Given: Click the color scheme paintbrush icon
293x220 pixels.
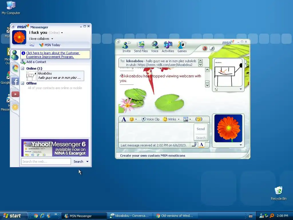Looking at the screenshot, I should tap(212, 48).
